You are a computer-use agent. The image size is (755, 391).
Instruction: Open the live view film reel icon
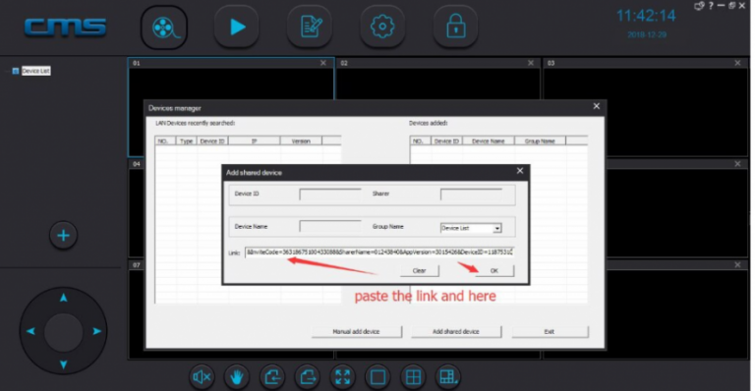[x=164, y=28]
